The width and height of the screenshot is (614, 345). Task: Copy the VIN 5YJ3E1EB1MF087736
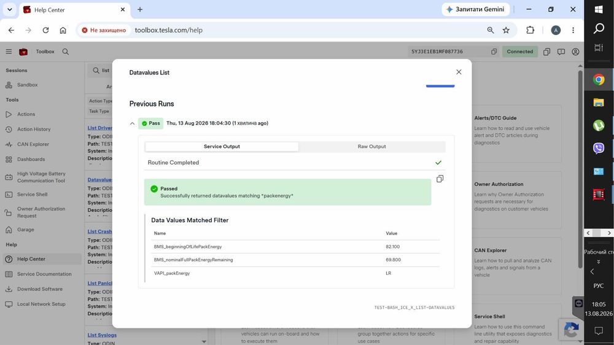tap(494, 52)
